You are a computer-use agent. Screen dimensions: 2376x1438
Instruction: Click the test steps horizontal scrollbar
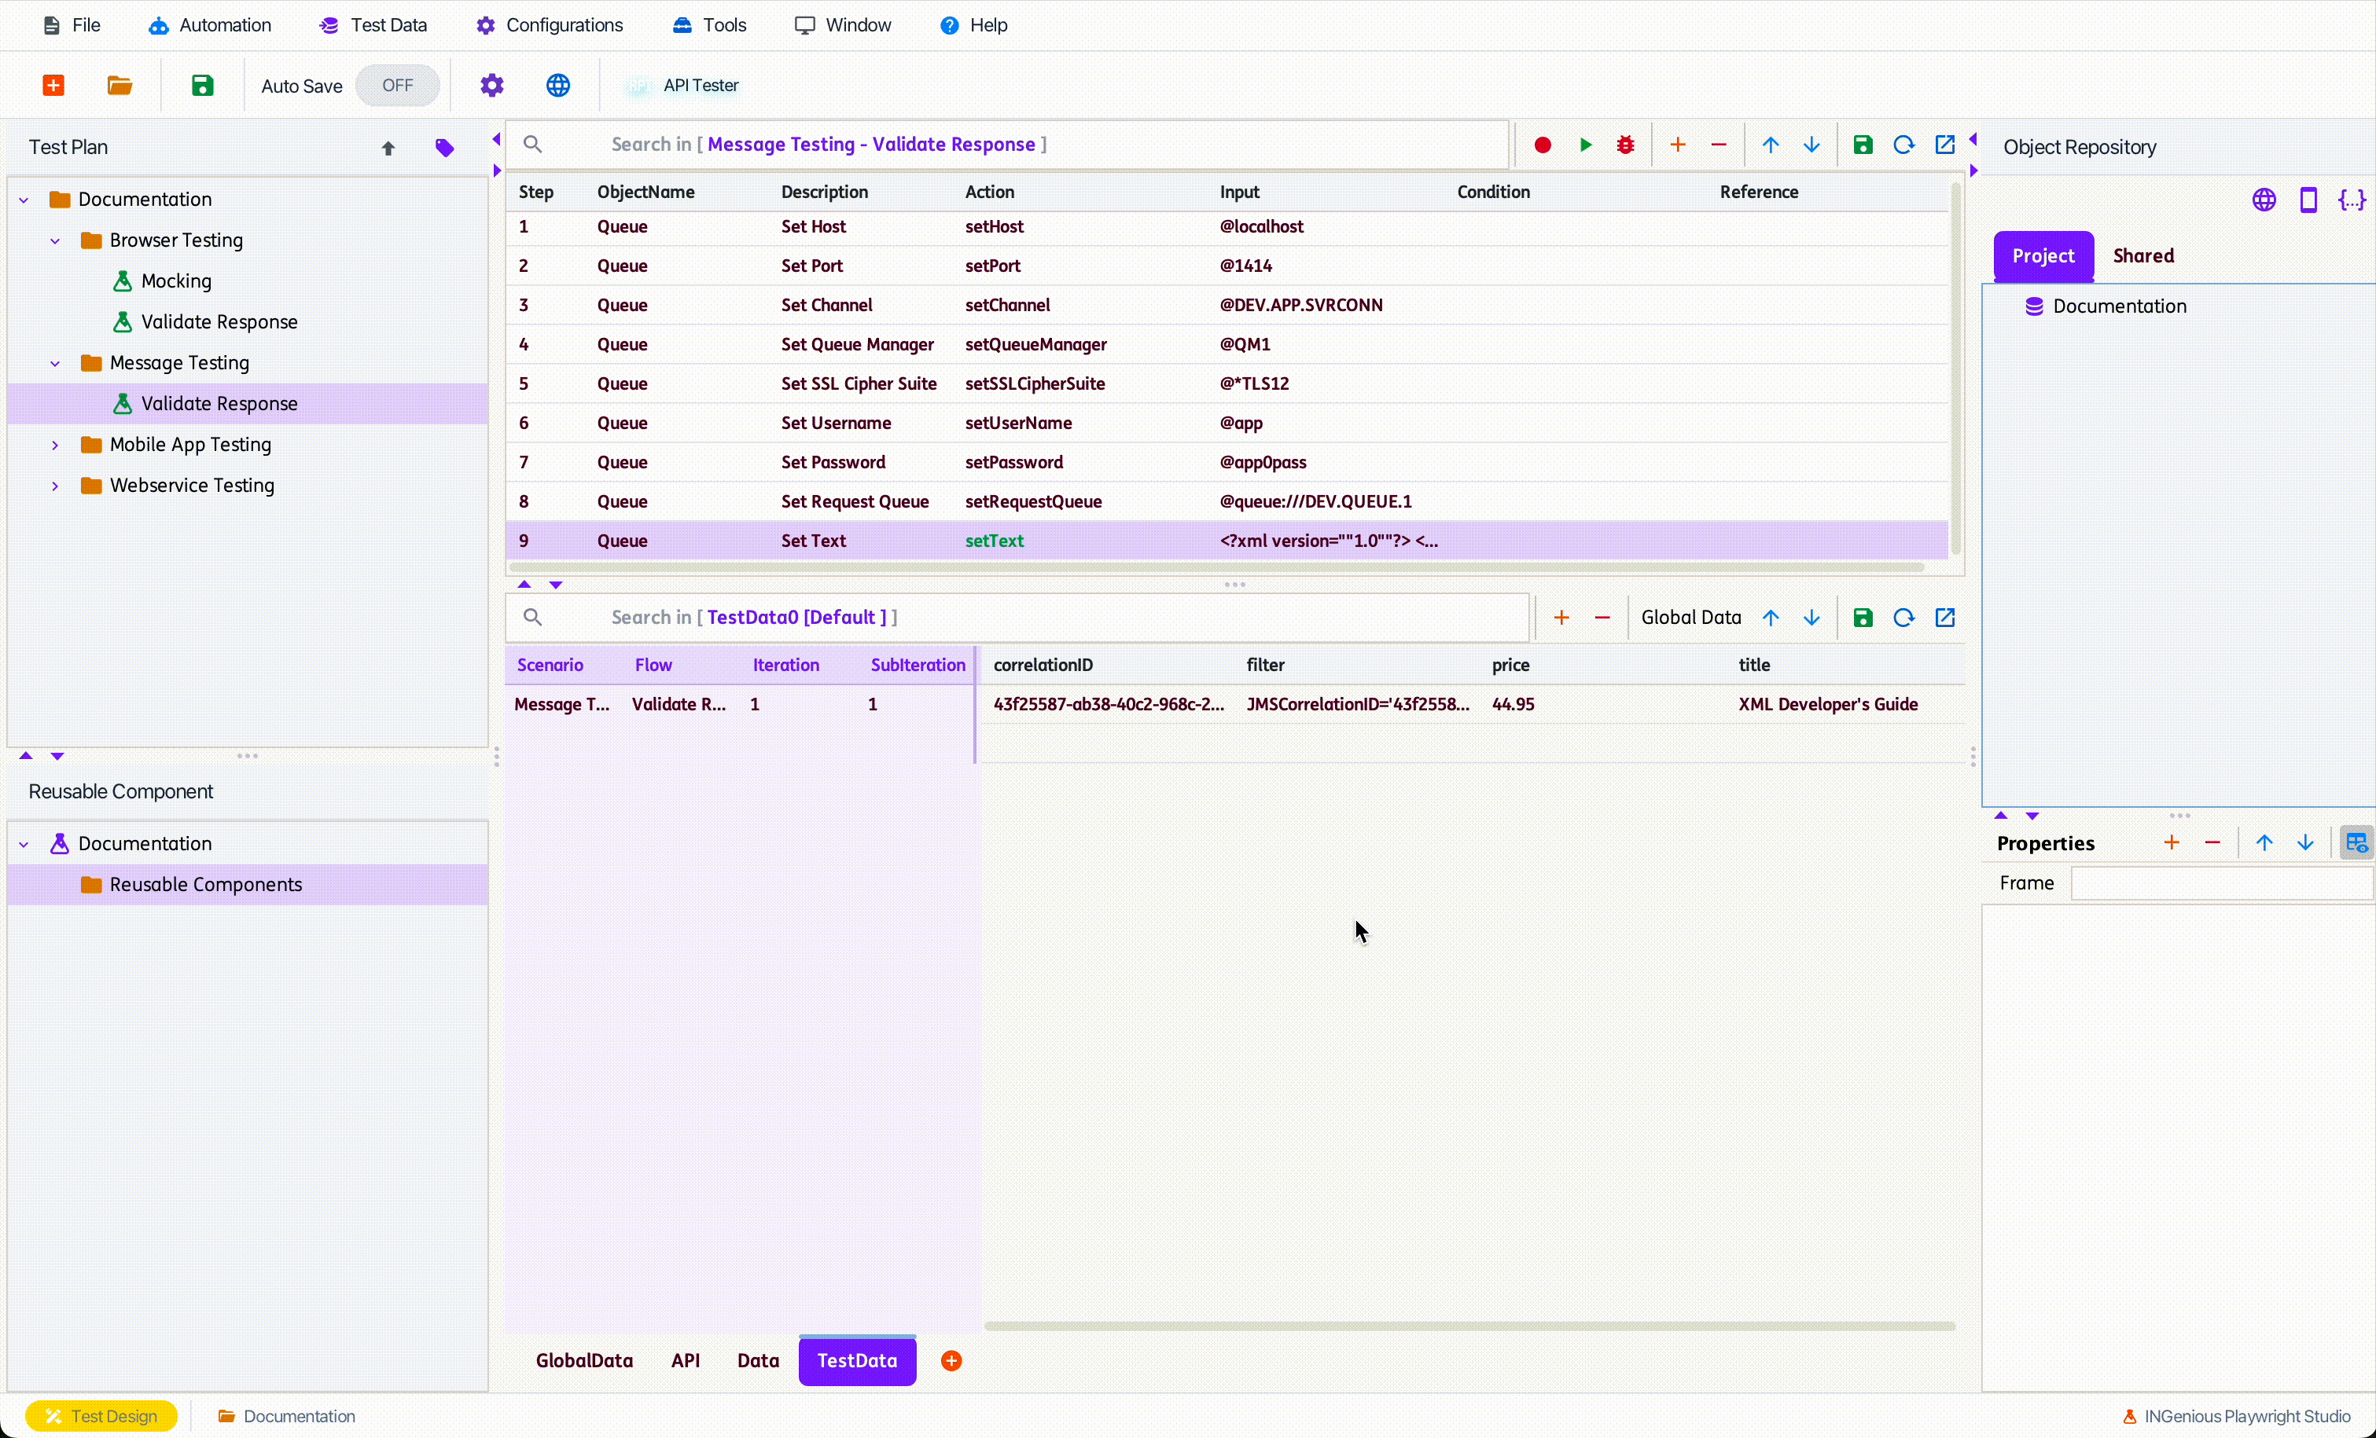coord(1217,567)
